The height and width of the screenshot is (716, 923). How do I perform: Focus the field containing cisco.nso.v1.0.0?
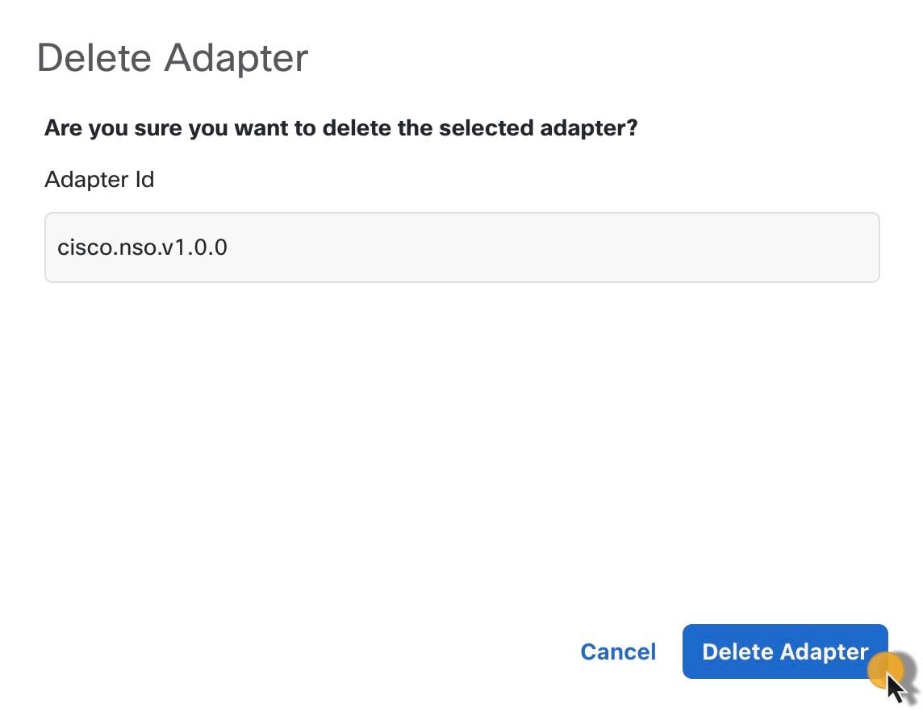click(x=461, y=248)
